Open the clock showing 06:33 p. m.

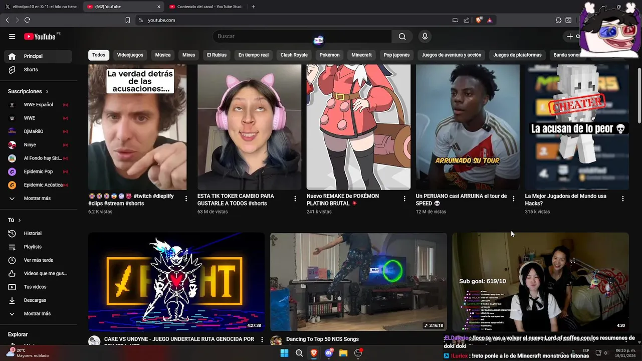click(625, 353)
